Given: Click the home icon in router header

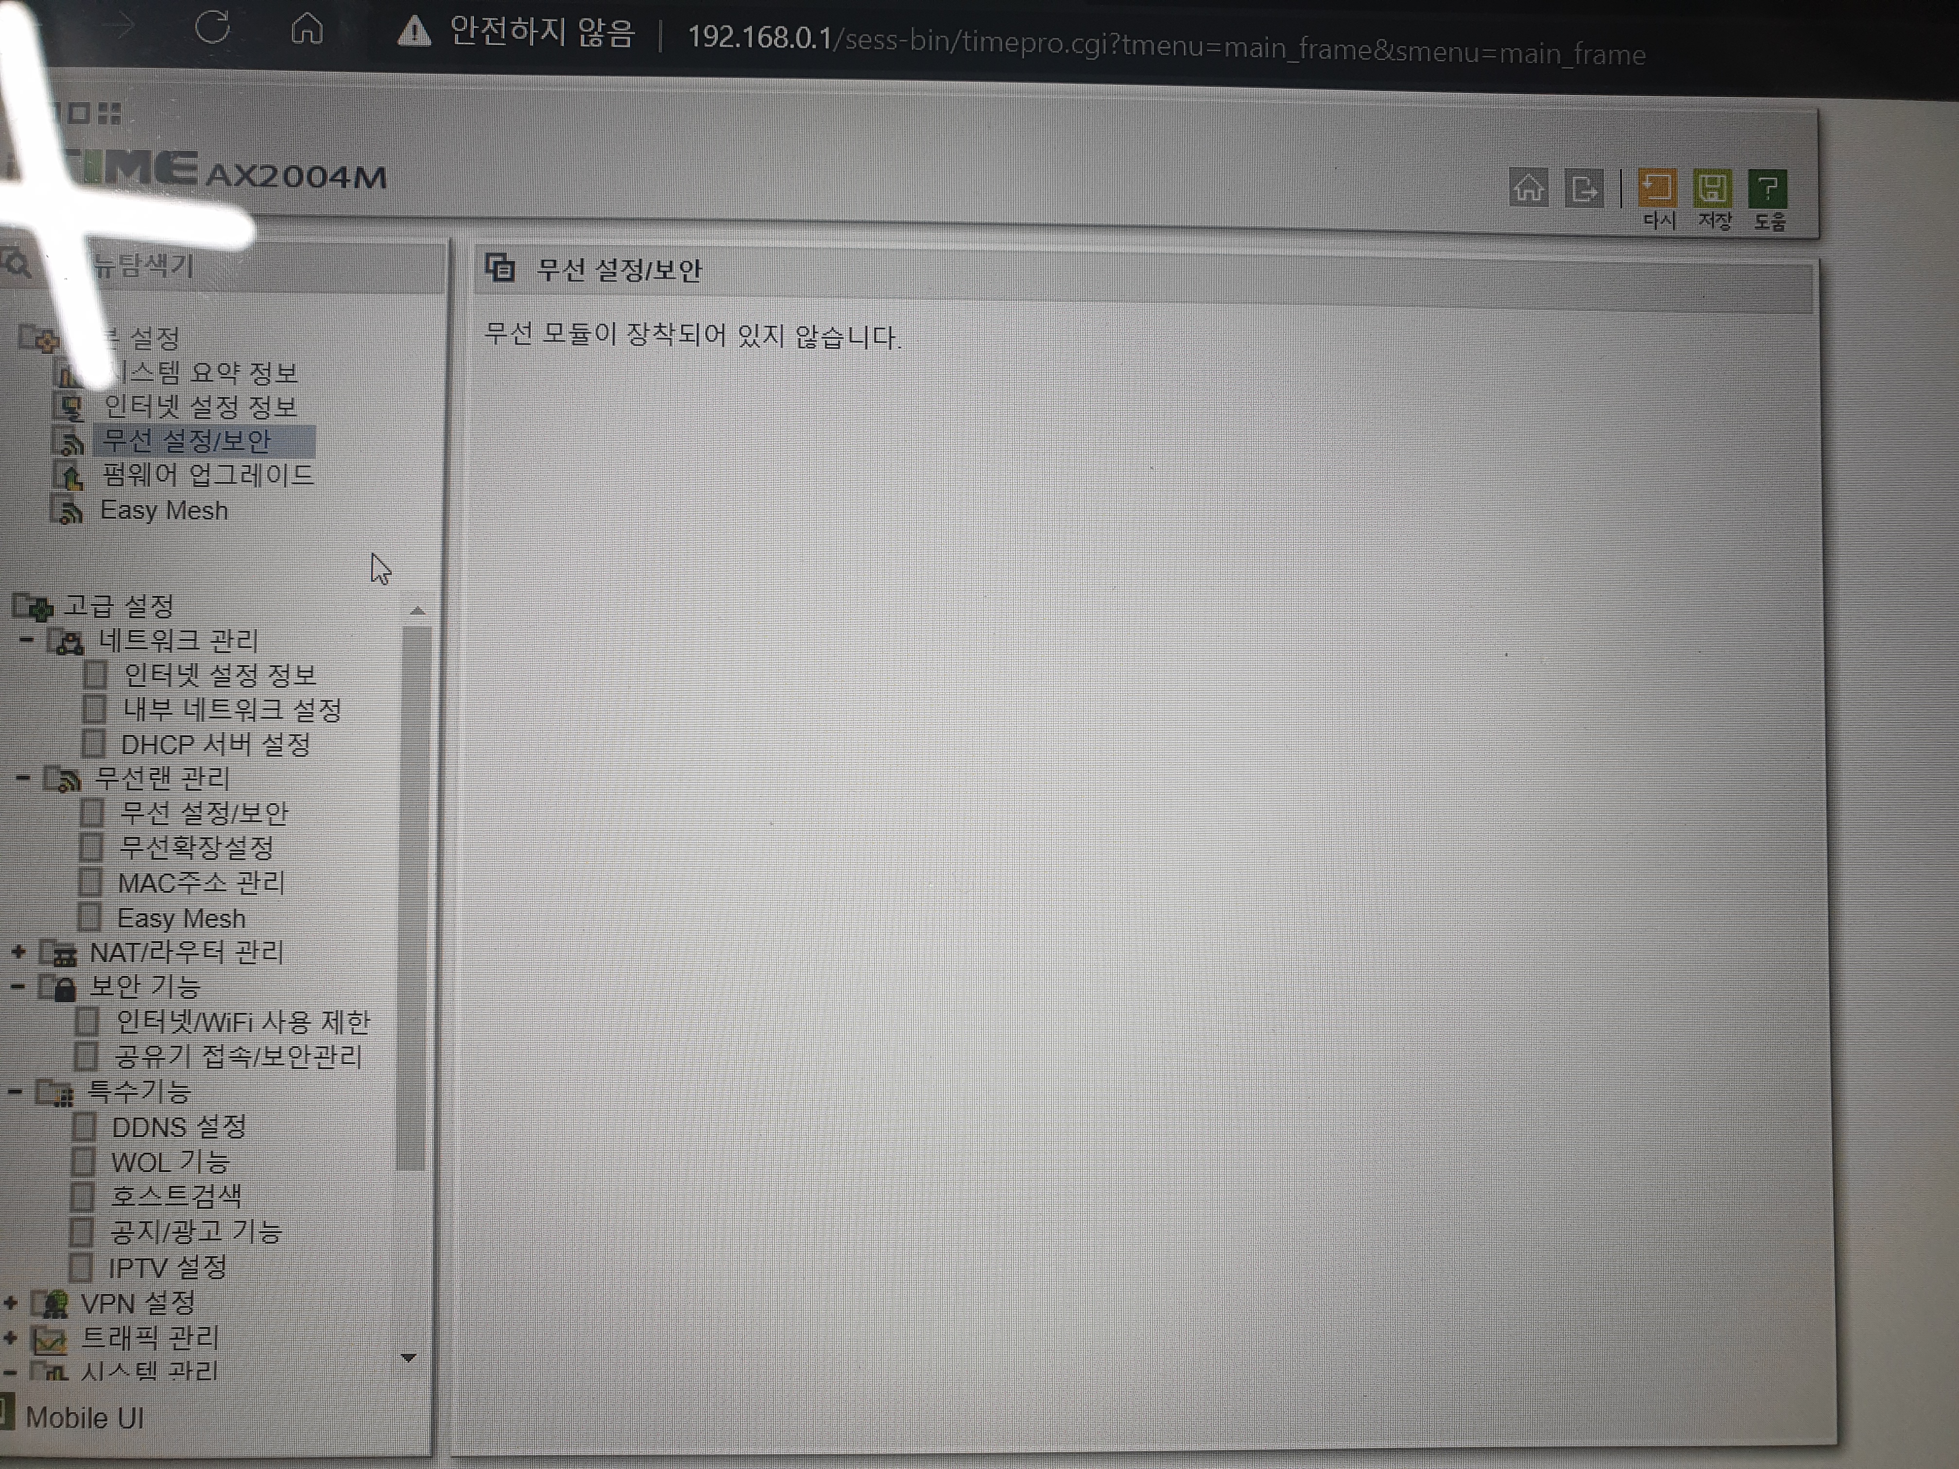Looking at the screenshot, I should (1529, 188).
